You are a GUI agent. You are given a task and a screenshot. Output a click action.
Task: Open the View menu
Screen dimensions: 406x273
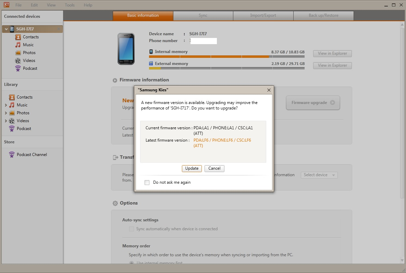51,5
